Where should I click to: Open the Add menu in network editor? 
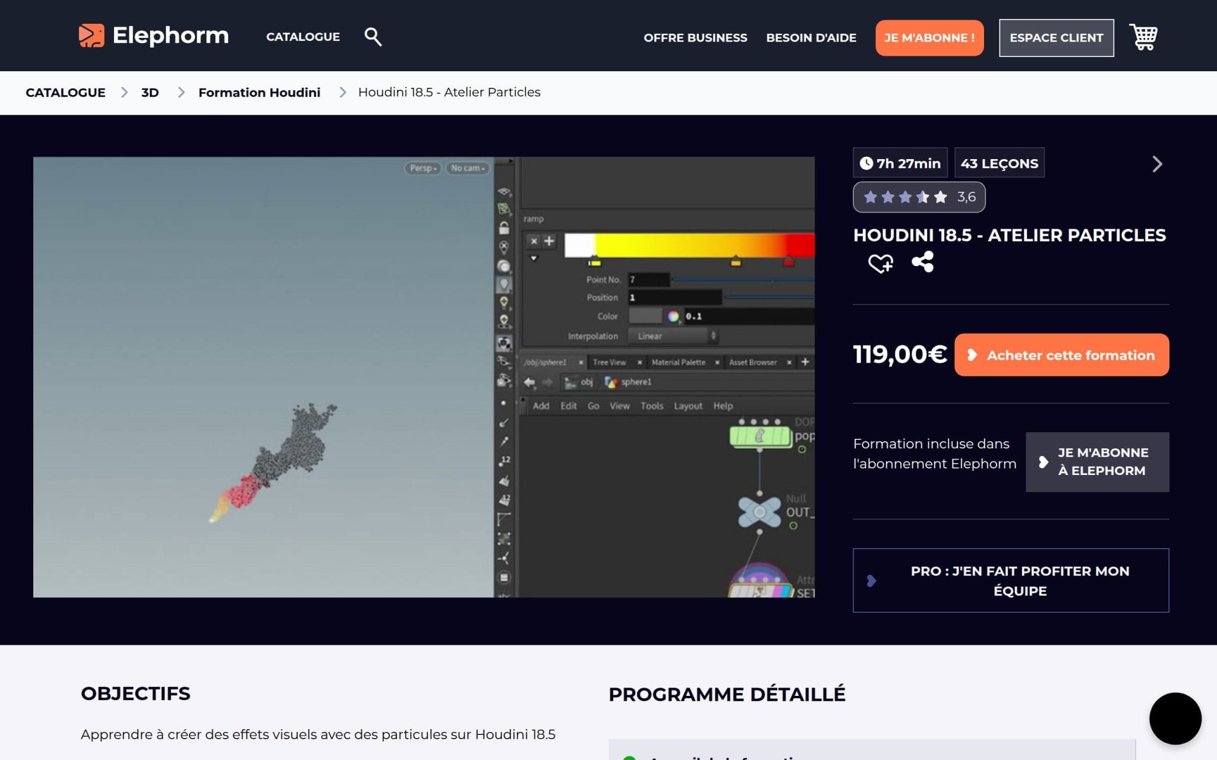pyautogui.click(x=541, y=406)
